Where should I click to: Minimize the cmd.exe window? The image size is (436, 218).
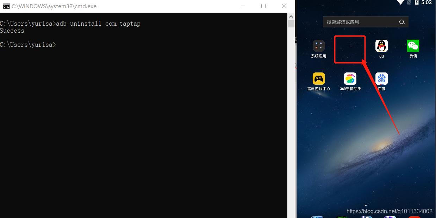243,6
